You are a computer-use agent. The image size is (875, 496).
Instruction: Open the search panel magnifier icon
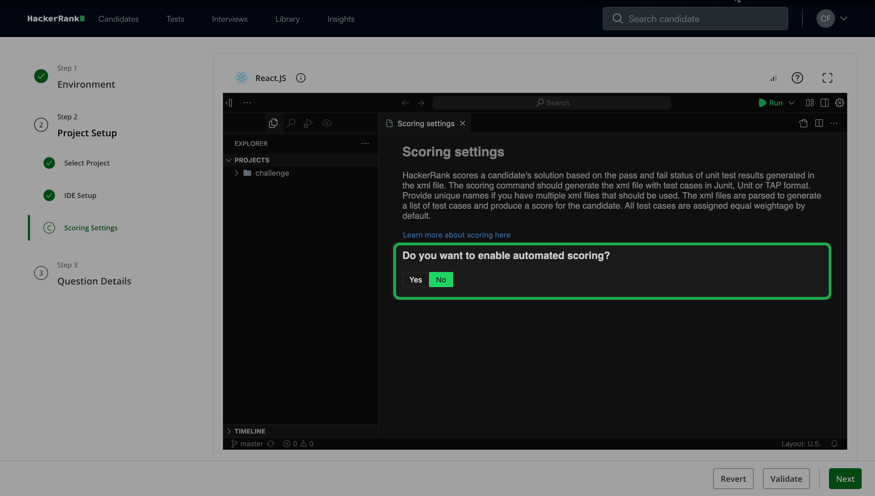291,123
